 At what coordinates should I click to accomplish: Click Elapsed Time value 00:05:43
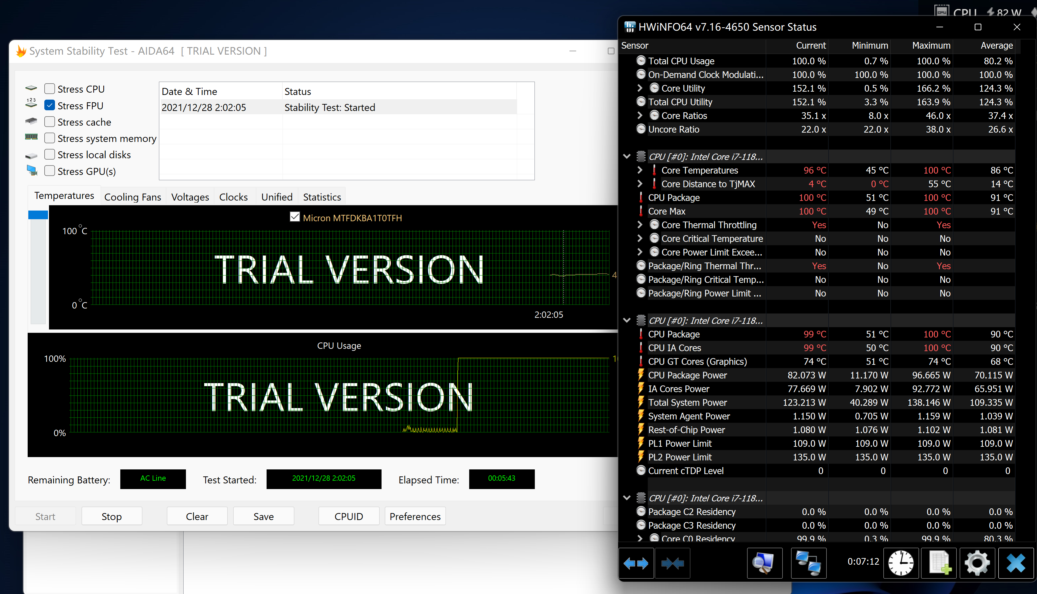click(x=502, y=478)
